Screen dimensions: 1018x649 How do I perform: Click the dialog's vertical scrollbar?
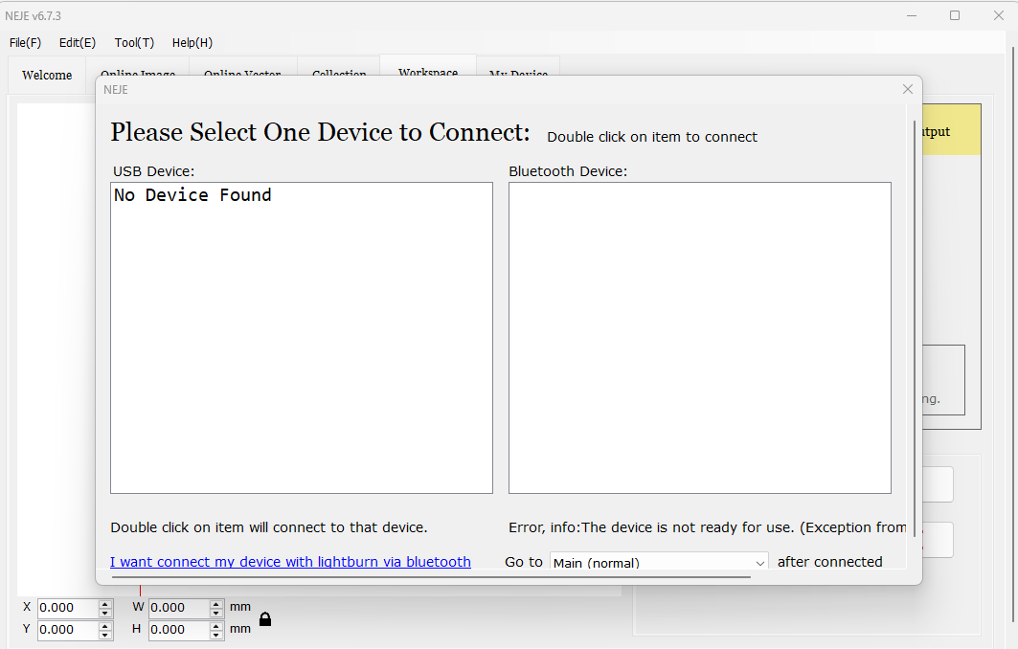[915, 327]
